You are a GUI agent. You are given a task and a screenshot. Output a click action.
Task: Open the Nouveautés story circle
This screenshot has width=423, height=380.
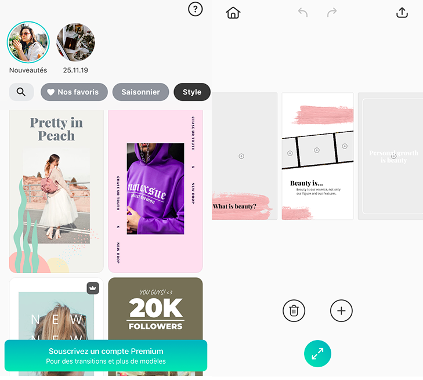(x=28, y=43)
